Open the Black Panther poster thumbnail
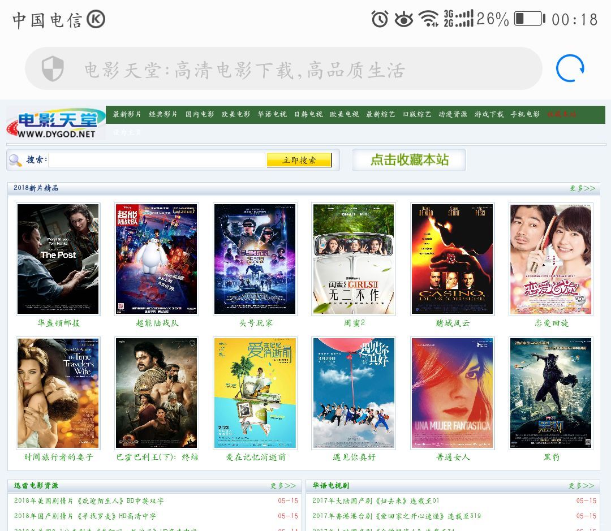The image size is (611, 531). click(x=550, y=393)
